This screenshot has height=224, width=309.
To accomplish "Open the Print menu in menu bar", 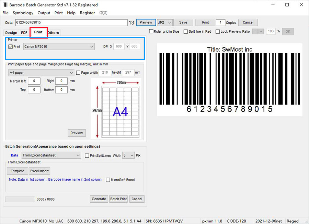I will tap(58, 13).
